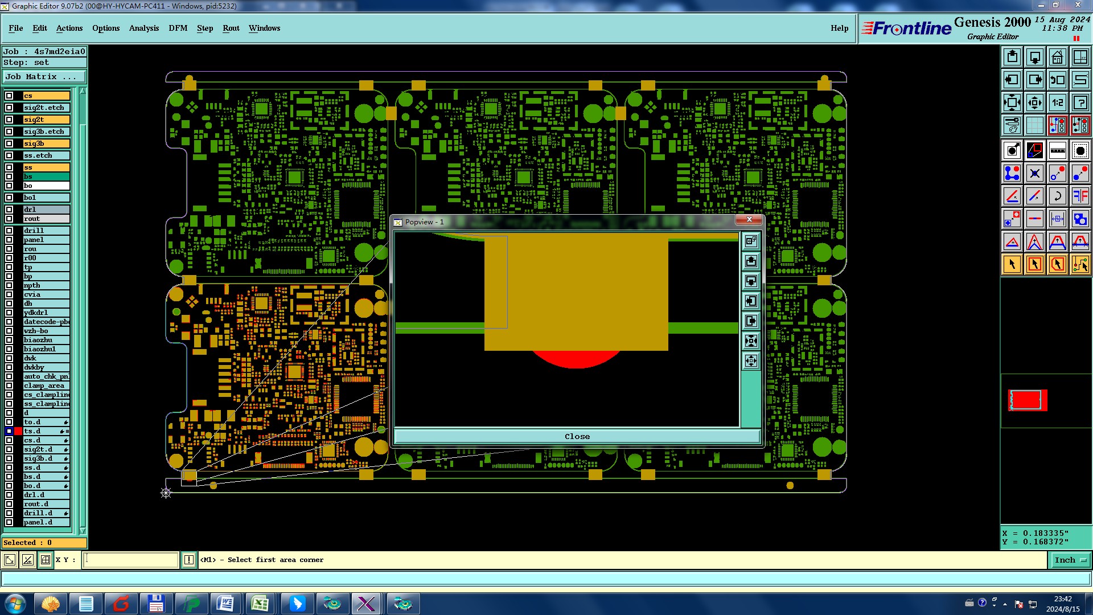The width and height of the screenshot is (1093, 615).
Task: Open the DFM menu
Action: click(178, 28)
